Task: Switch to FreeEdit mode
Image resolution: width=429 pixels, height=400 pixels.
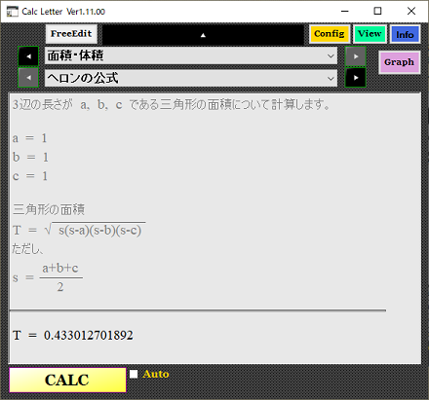Action: 71,34
